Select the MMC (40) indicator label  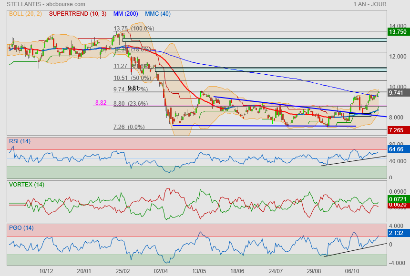pos(157,14)
